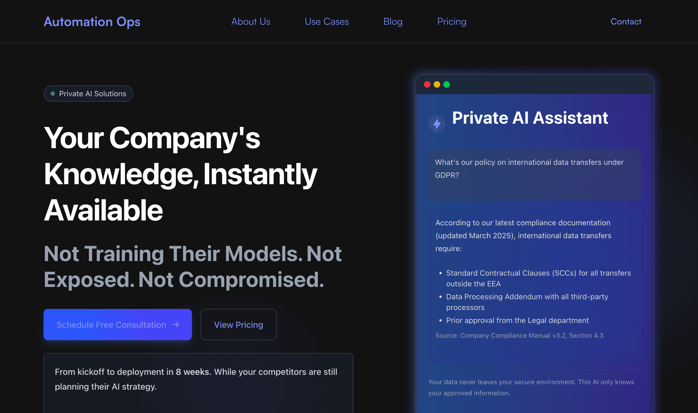The image size is (698, 413).
Task: Click the red window dot
Action: coord(427,84)
